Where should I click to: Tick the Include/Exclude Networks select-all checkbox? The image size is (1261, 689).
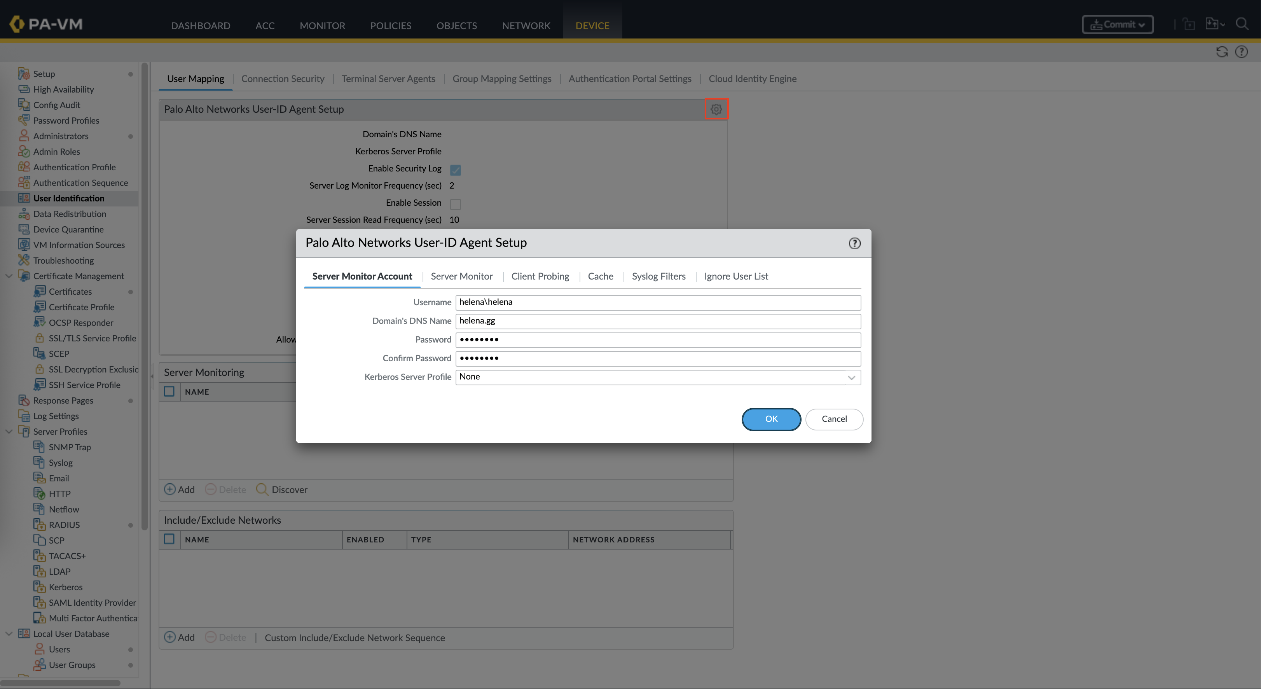169,539
